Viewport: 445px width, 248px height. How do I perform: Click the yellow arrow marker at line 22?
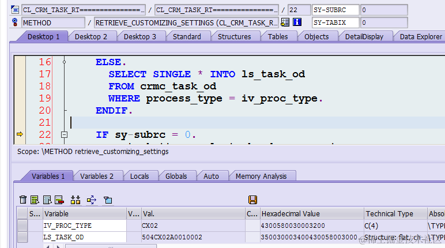tap(20, 134)
